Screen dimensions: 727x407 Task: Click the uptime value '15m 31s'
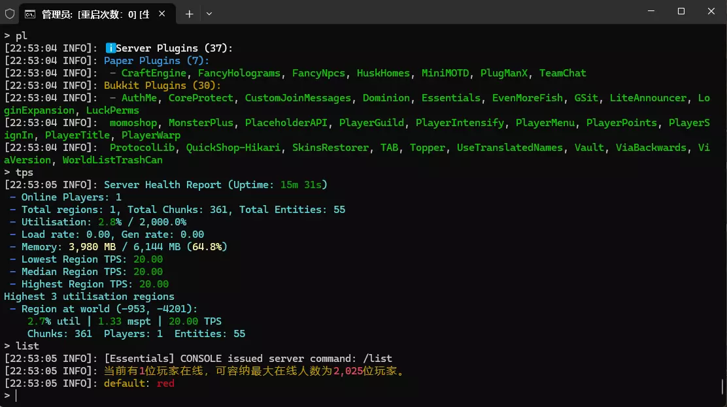click(x=301, y=185)
